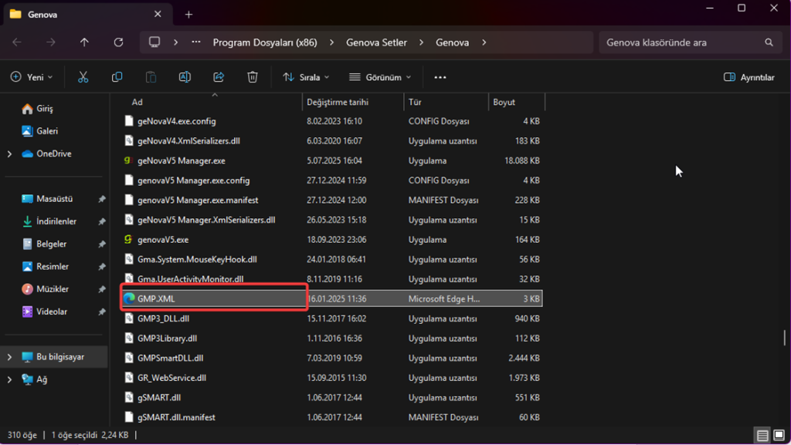Unpin İndirilenler using its pin icon
Image resolution: width=791 pixels, height=445 pixels.
tap(101, 221)
